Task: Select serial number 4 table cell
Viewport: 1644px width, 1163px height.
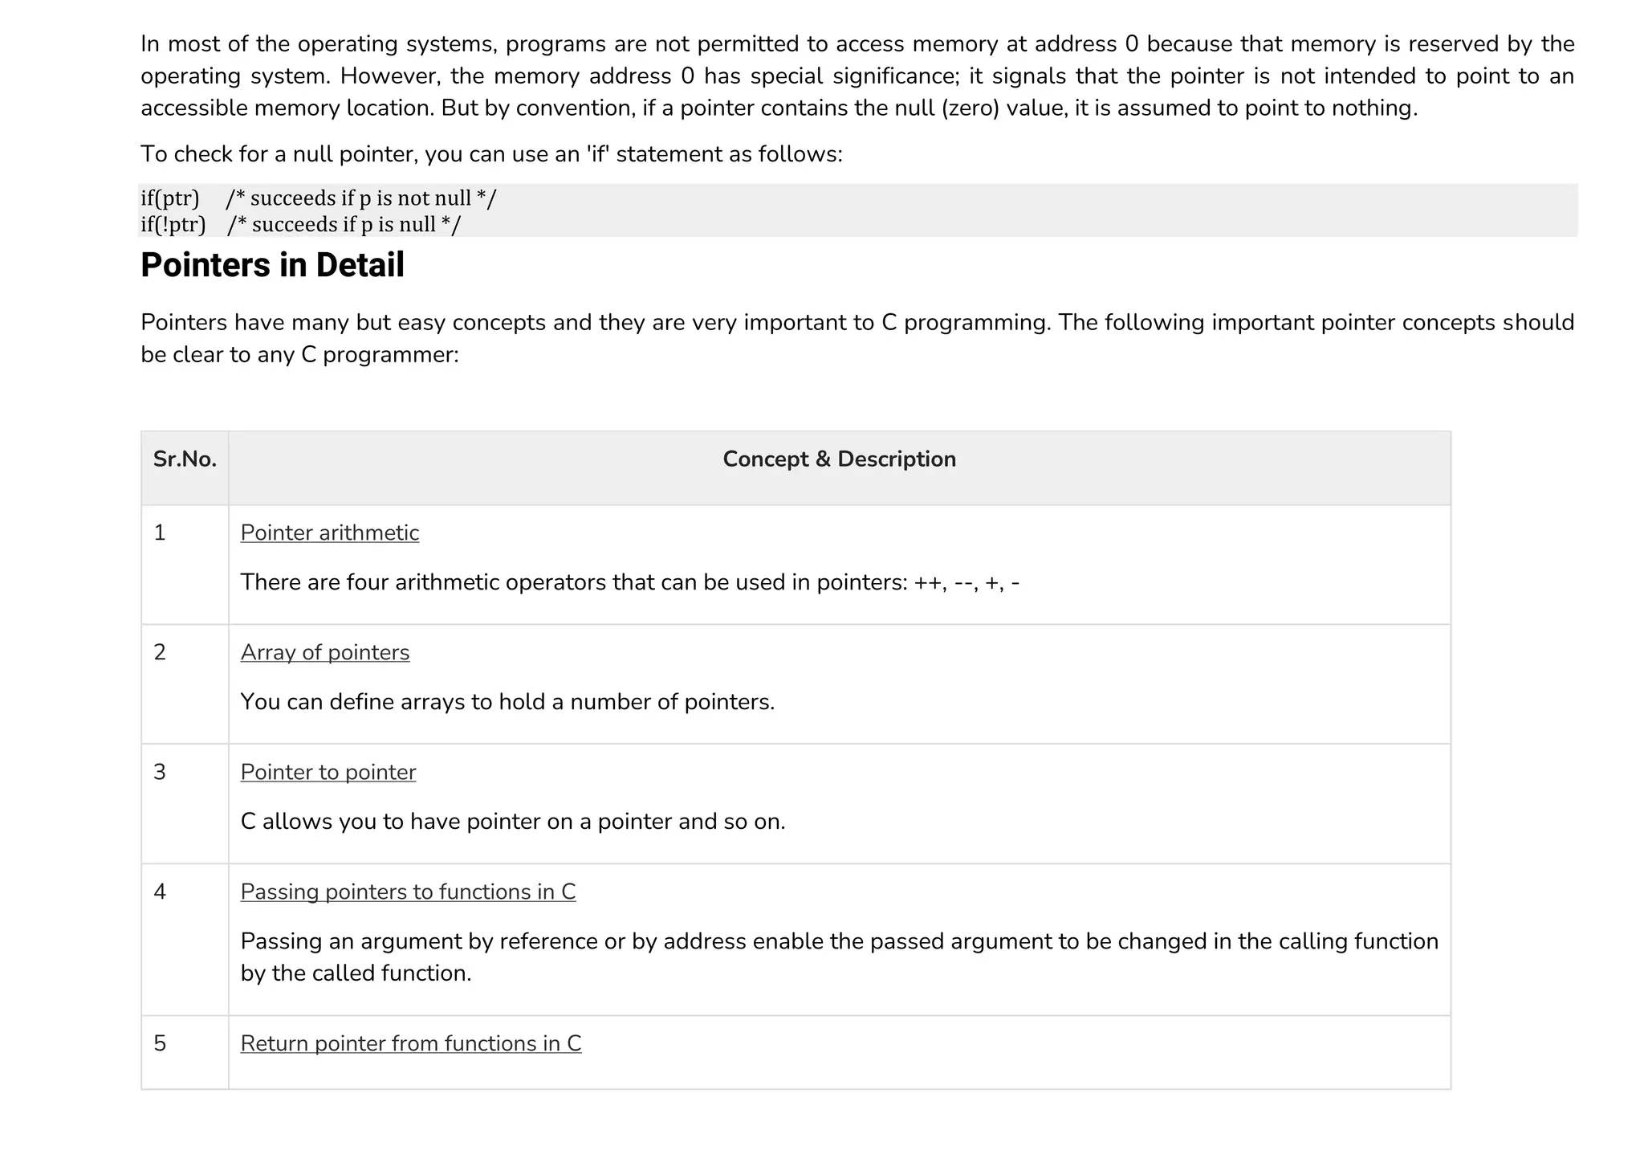Action: (160, 892)
